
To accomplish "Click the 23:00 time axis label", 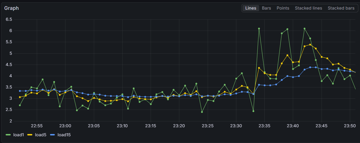I will pyautogui.click(x=65, y=126).
